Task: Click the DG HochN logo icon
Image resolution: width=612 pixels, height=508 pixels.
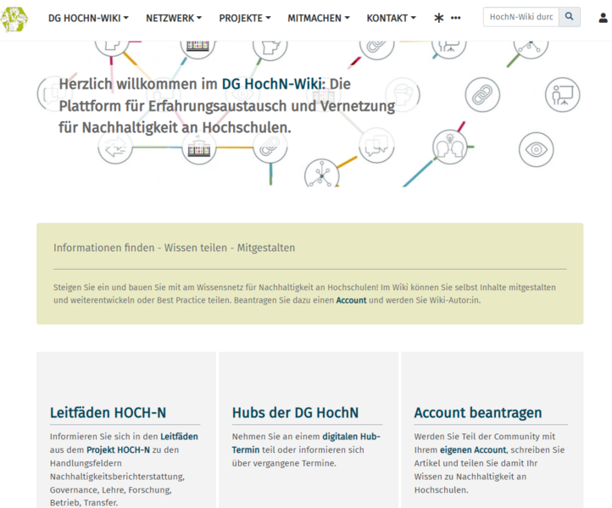Action: tap(14, 19)
